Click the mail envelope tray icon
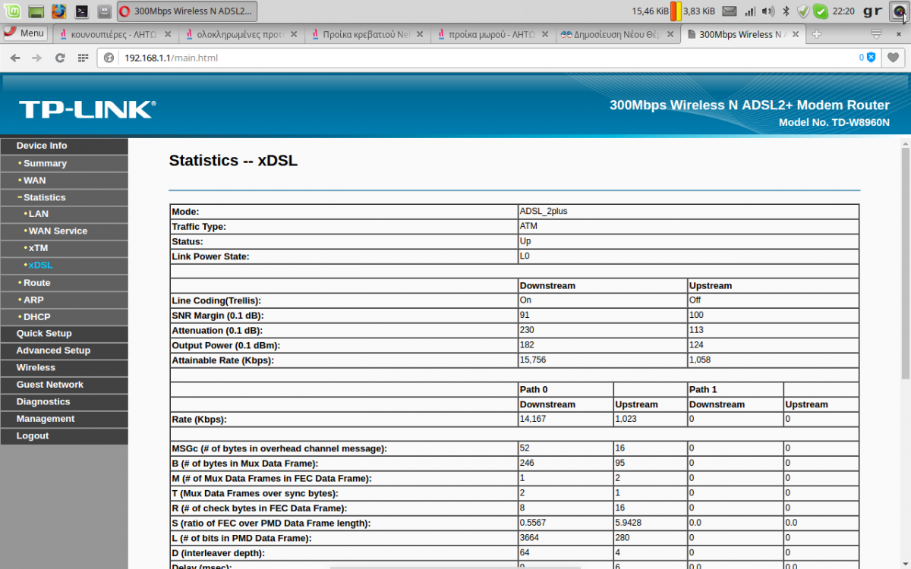This screenshot has width=911, height=569. click(x=730, y=11)
